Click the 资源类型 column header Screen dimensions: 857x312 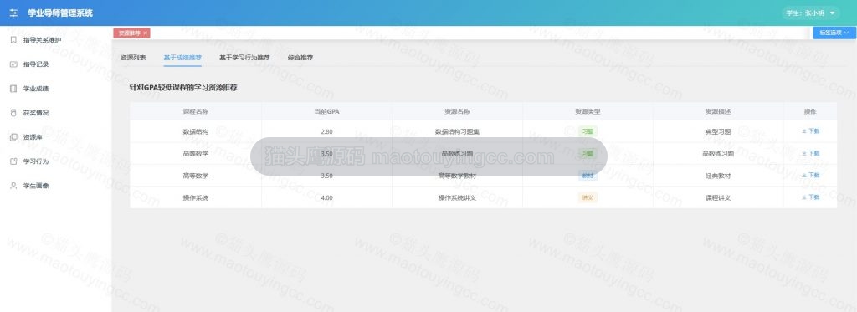(x=588, y=111)
